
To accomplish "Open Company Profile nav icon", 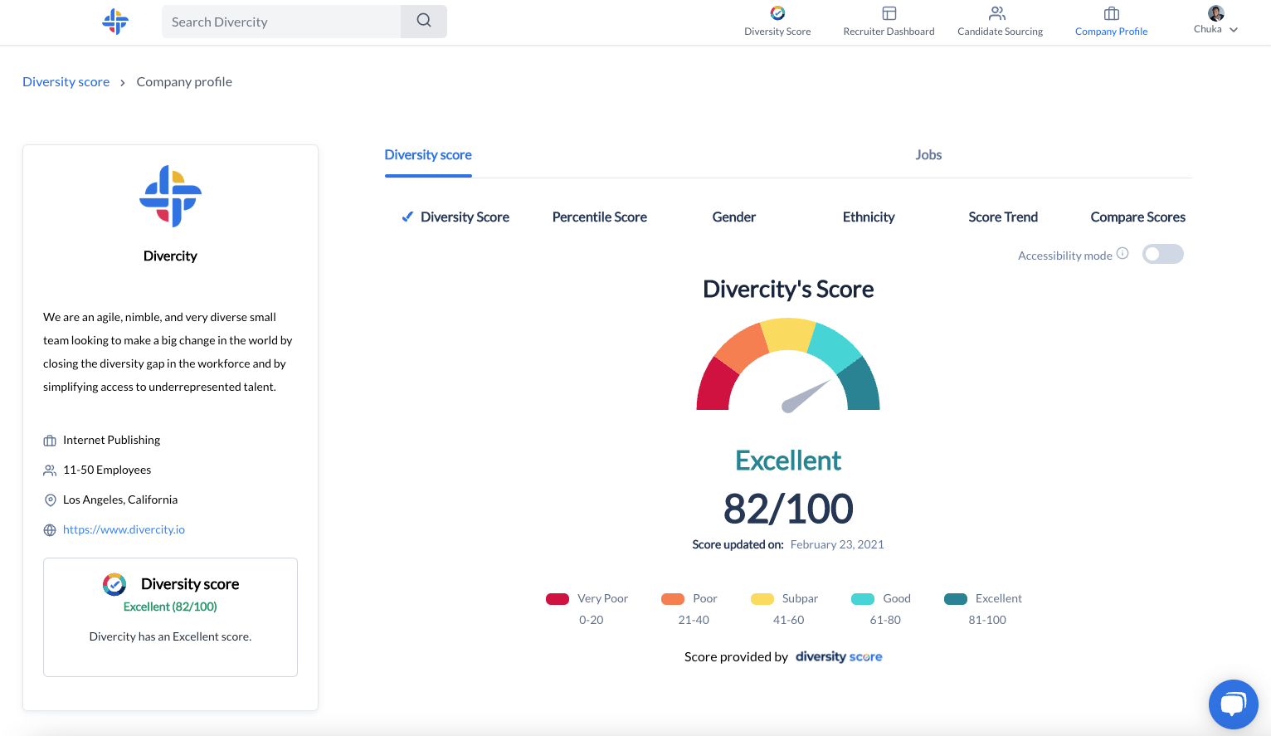I will click(1112, 13).
